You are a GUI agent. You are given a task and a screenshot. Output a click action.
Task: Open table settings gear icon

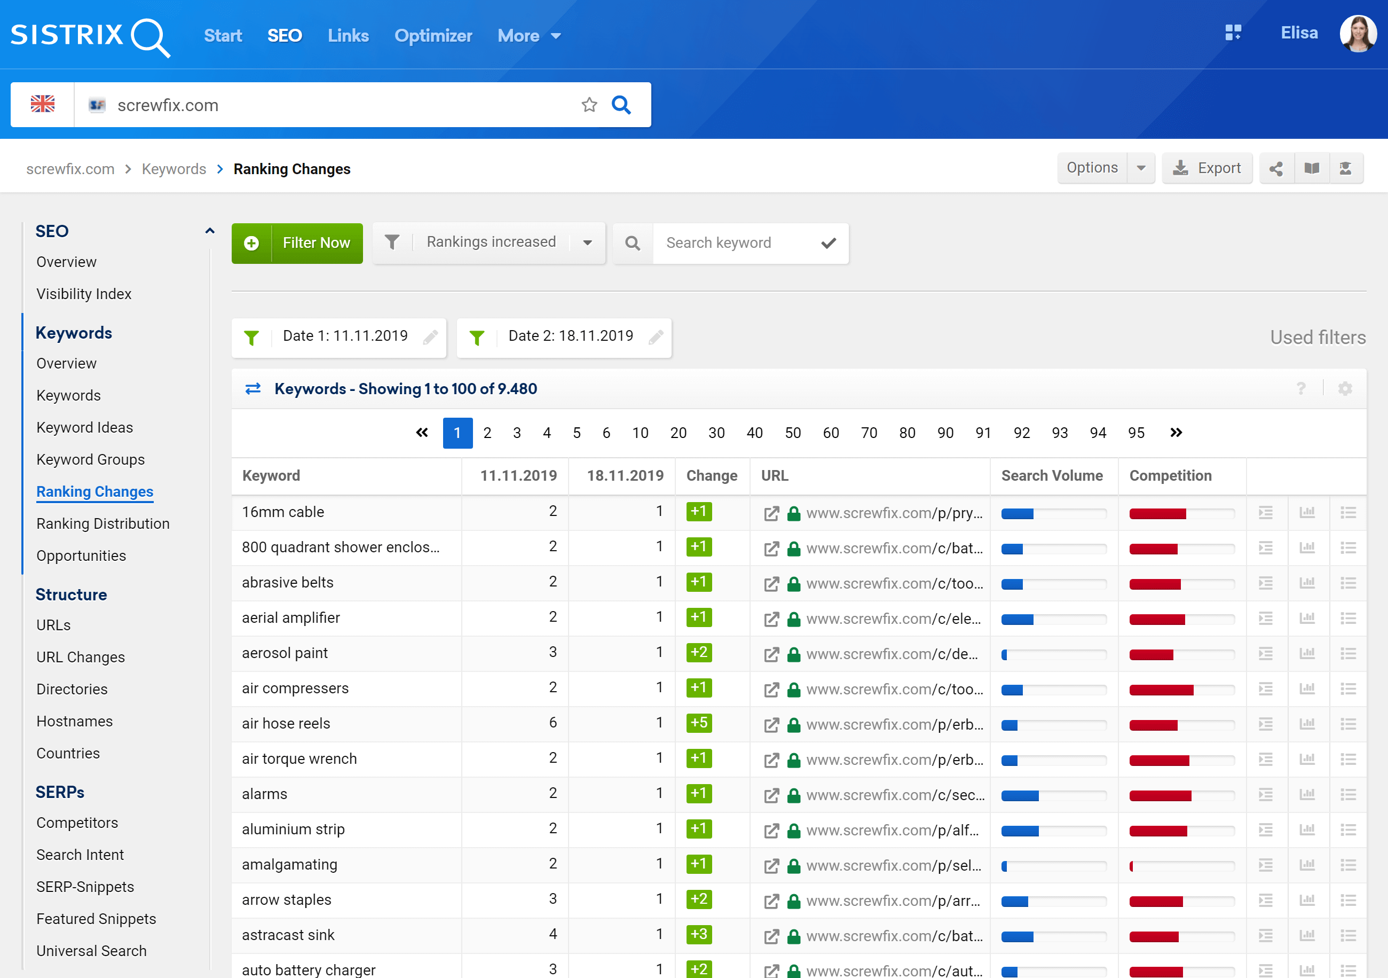tap(1344, 388)
